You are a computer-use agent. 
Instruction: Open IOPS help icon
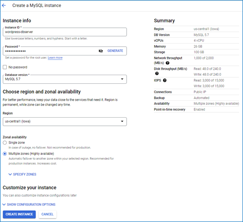click(165, 80)
